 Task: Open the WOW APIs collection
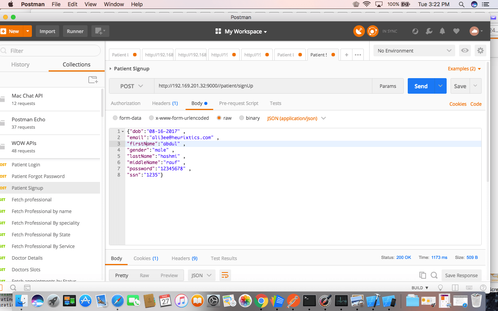pyautogui.click(x=50, y=147)
